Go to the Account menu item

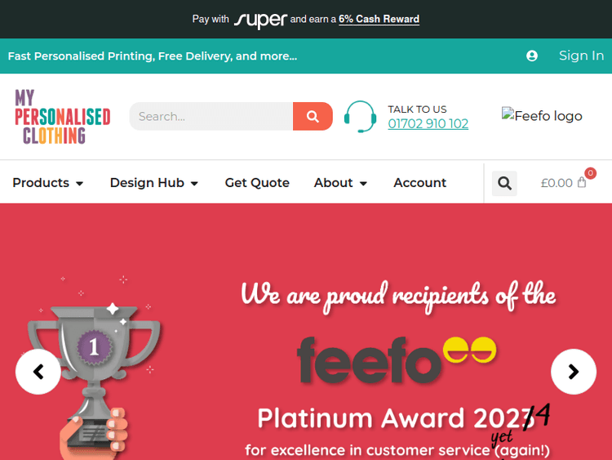tap(419, 183)
